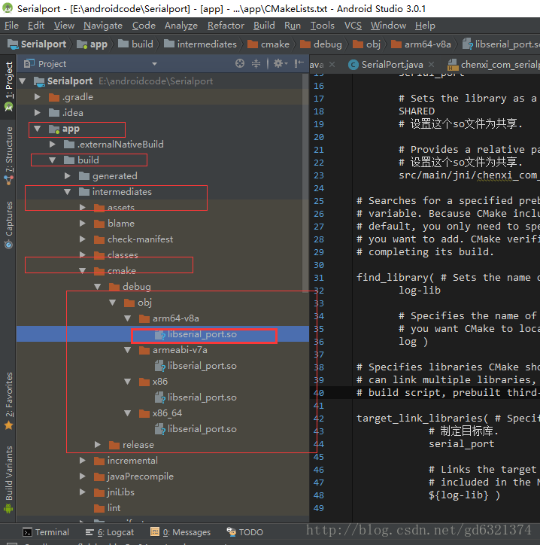Open the Logcat tool window

pos(110,532)
